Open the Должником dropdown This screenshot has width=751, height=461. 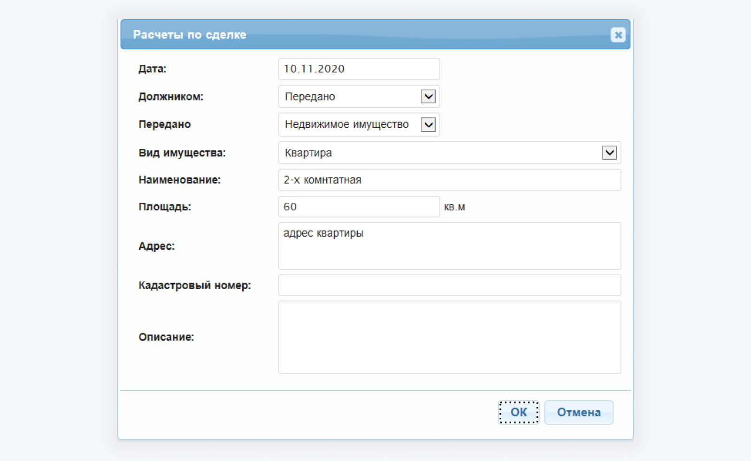(x=359, y=97)
